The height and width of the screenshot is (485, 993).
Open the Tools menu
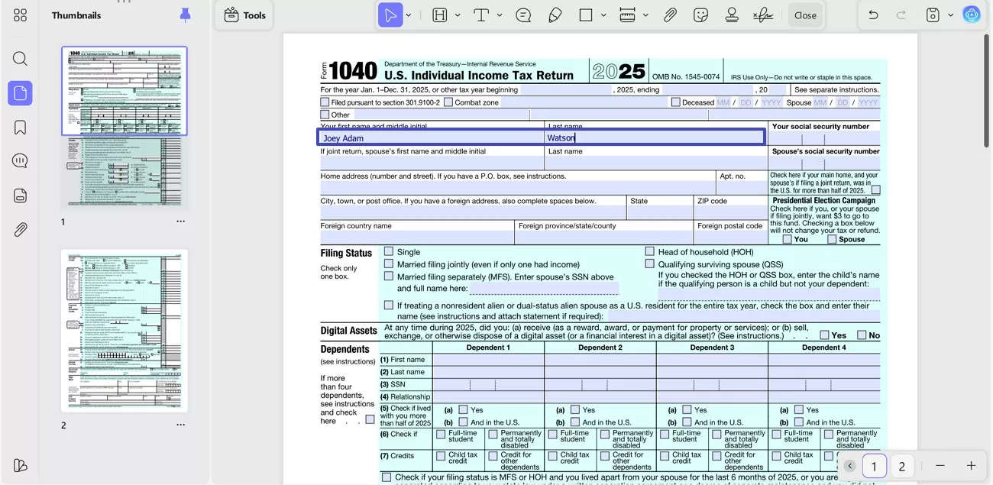click(243, 15)
